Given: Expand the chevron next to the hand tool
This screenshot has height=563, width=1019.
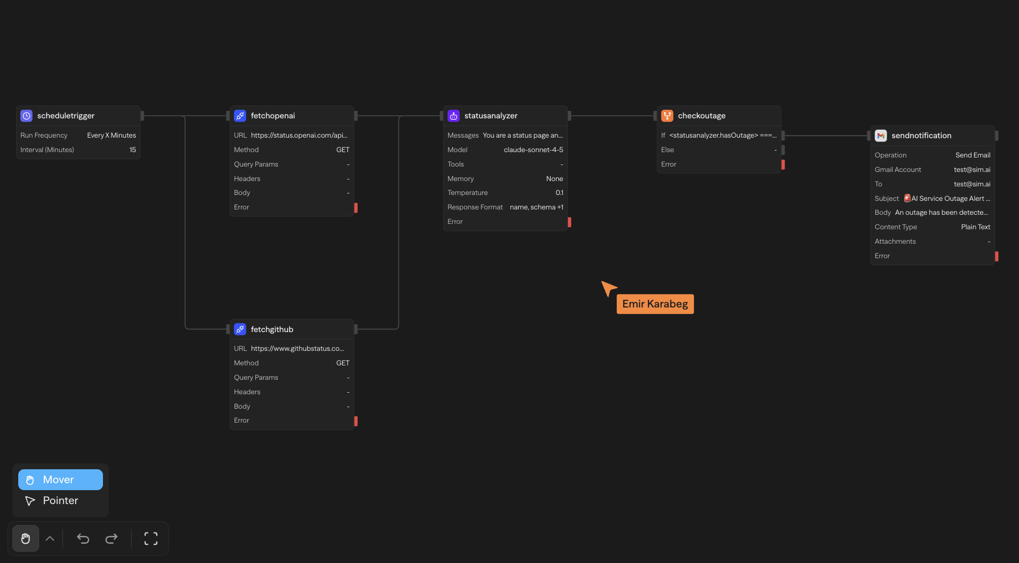Looking at the screenshot, I should [50, 538].
